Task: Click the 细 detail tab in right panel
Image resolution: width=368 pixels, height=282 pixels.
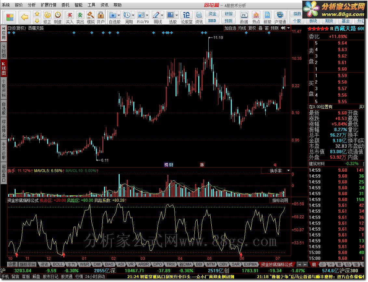Action: [x=314, y=264]
